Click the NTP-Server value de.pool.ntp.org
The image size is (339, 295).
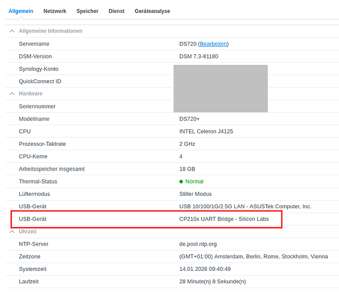click(198, 244)
